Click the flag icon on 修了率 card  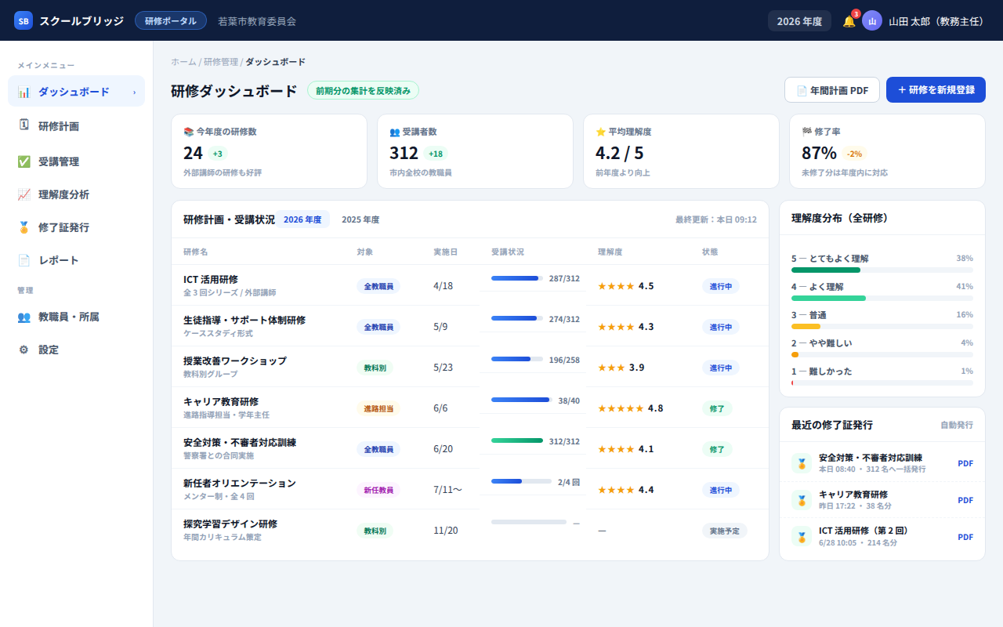[x=806, y=132]
